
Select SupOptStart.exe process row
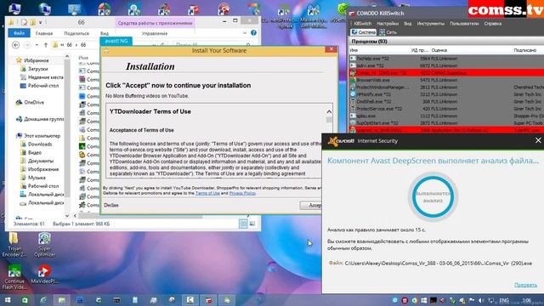coord(446,122)
